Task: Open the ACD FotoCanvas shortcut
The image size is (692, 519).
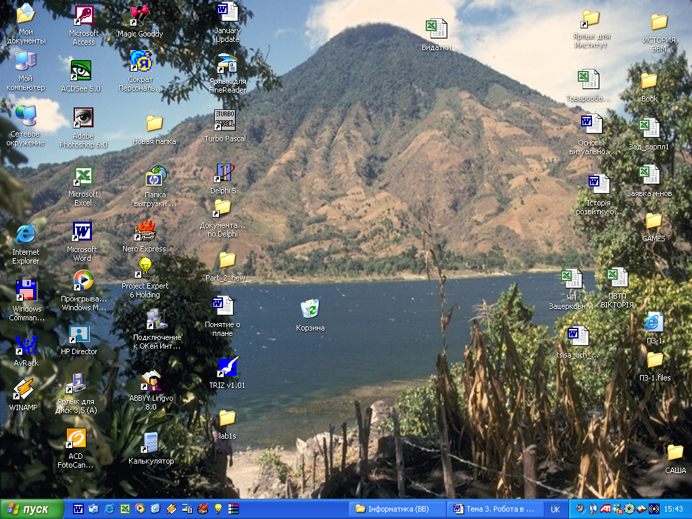Action: pyautogui.click(x=76, y=438)
